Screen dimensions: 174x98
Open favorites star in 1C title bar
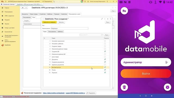88,1
